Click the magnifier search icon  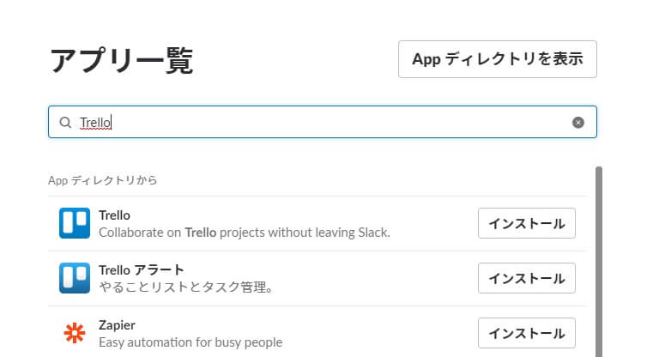(65, 123)
